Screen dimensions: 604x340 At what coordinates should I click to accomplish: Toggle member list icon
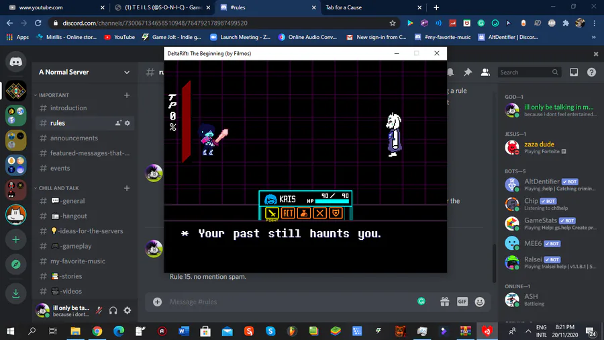point(485,72)
